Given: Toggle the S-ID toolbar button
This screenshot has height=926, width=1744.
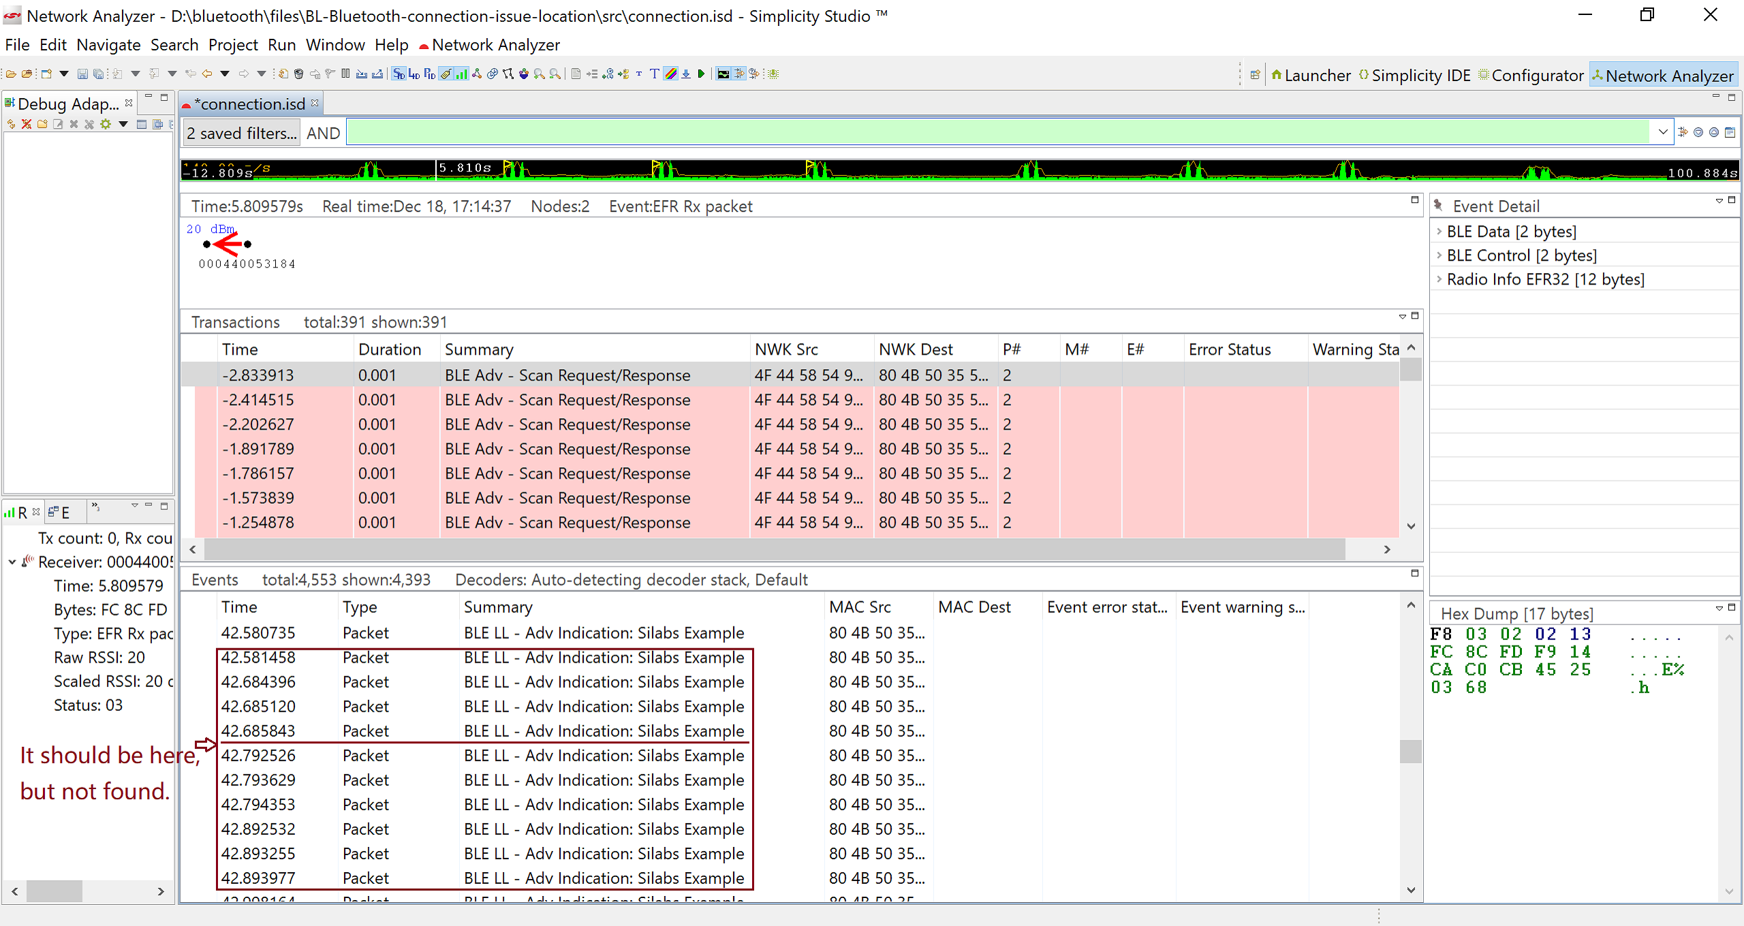Looking at the screenshot, I should tap(399, 74).
